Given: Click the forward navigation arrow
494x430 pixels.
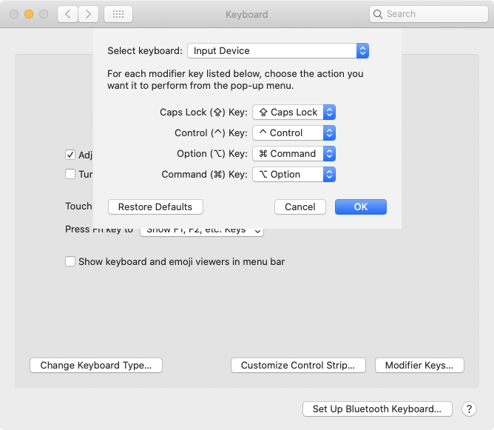Looking at the screenshot, I should 89,14.
